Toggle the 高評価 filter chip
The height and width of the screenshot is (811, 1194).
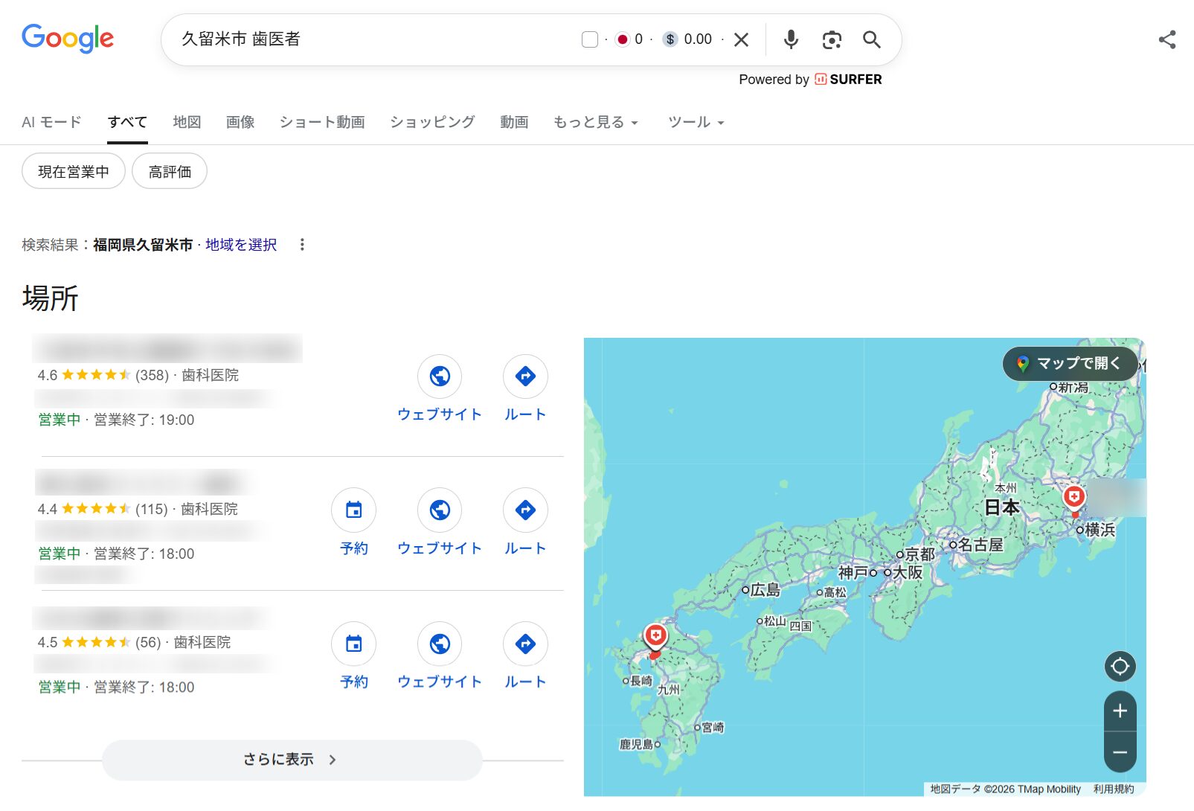click(x=170, y=170)
